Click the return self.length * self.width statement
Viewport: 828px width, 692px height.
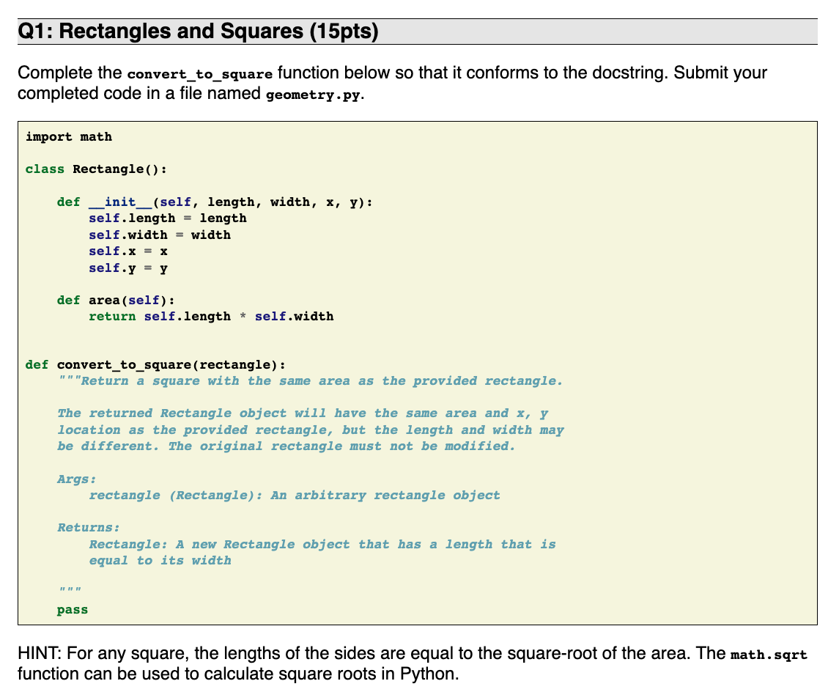(x=211, y=316)
